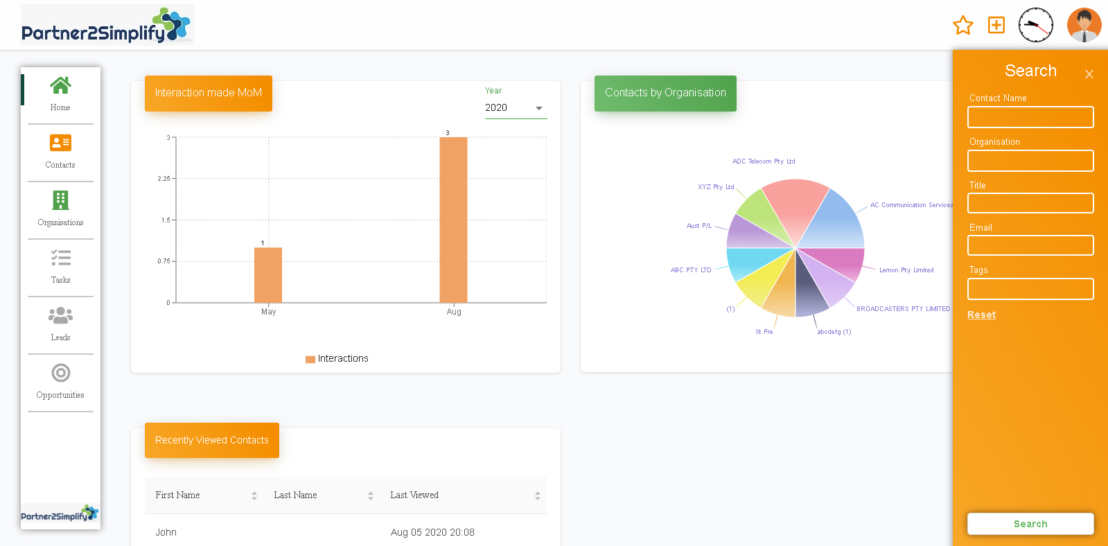Click the May bar in chart

(268, 275)
